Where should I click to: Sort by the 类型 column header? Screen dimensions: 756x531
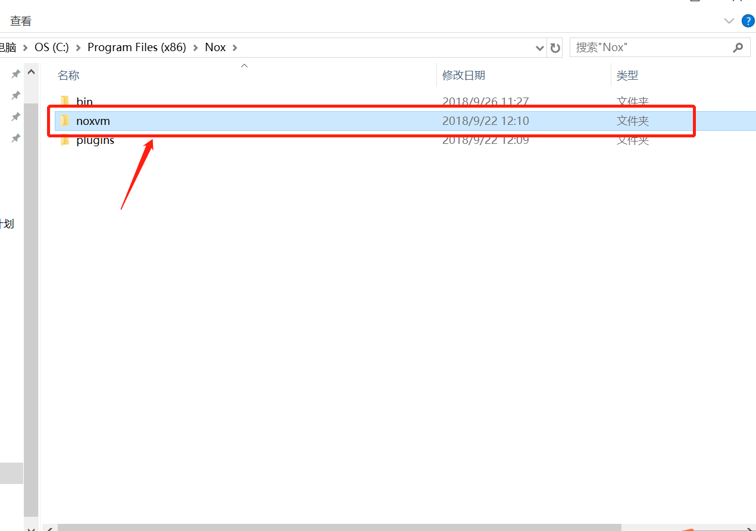(x=627, y=76)
